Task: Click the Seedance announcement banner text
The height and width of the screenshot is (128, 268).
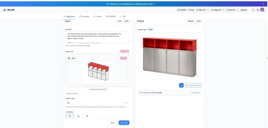Action: pos(131,4)
